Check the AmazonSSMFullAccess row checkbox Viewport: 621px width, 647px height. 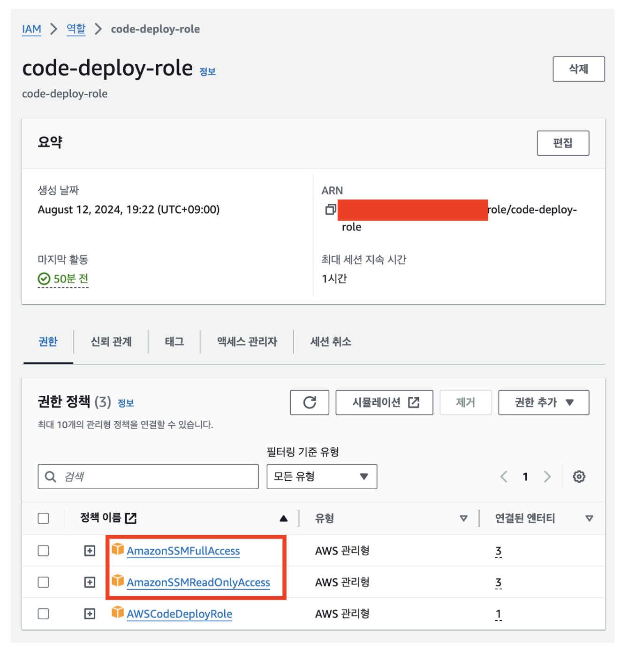point(43,550)
